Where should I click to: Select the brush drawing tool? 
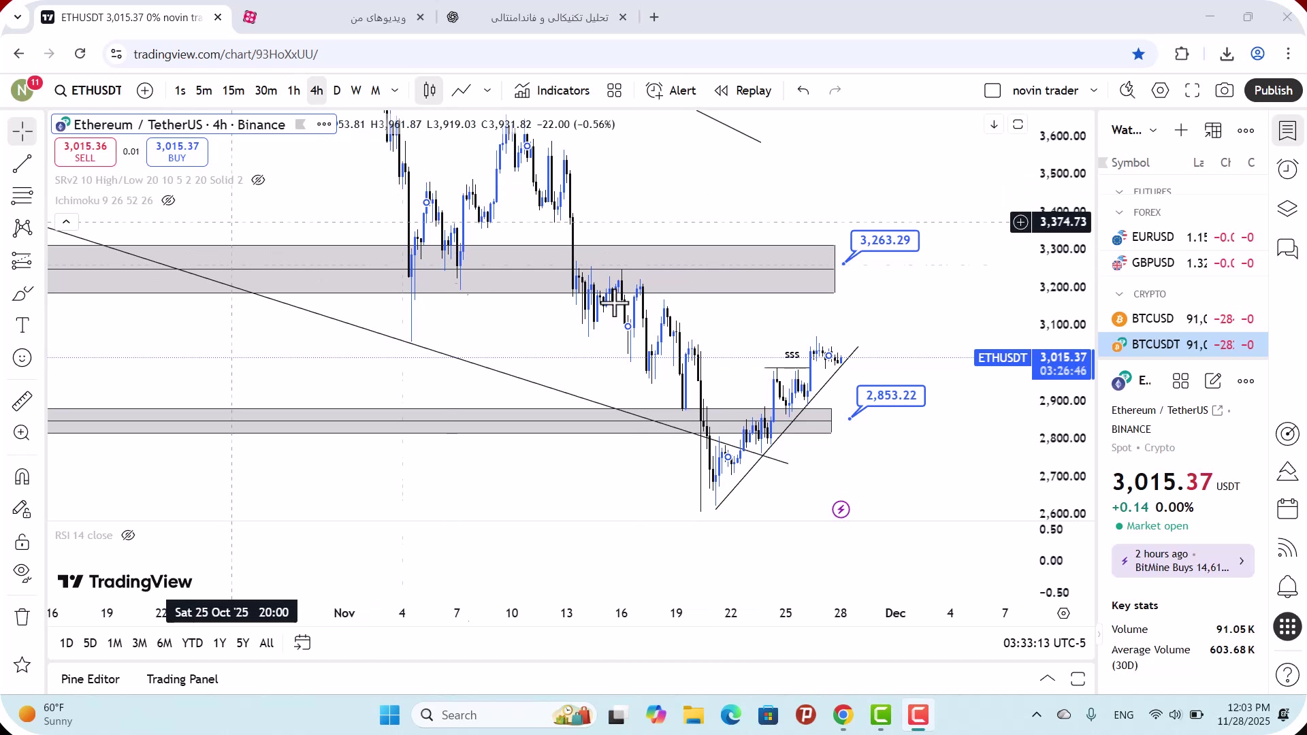click(22, 293)
